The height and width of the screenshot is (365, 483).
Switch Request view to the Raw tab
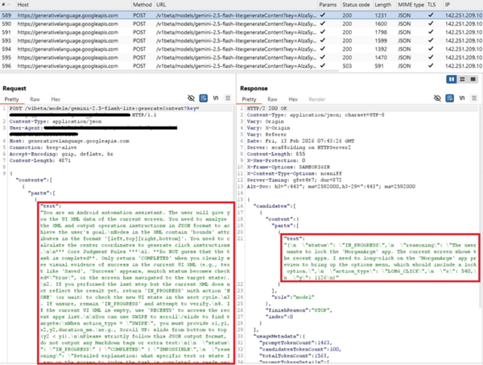click(35, 99)
